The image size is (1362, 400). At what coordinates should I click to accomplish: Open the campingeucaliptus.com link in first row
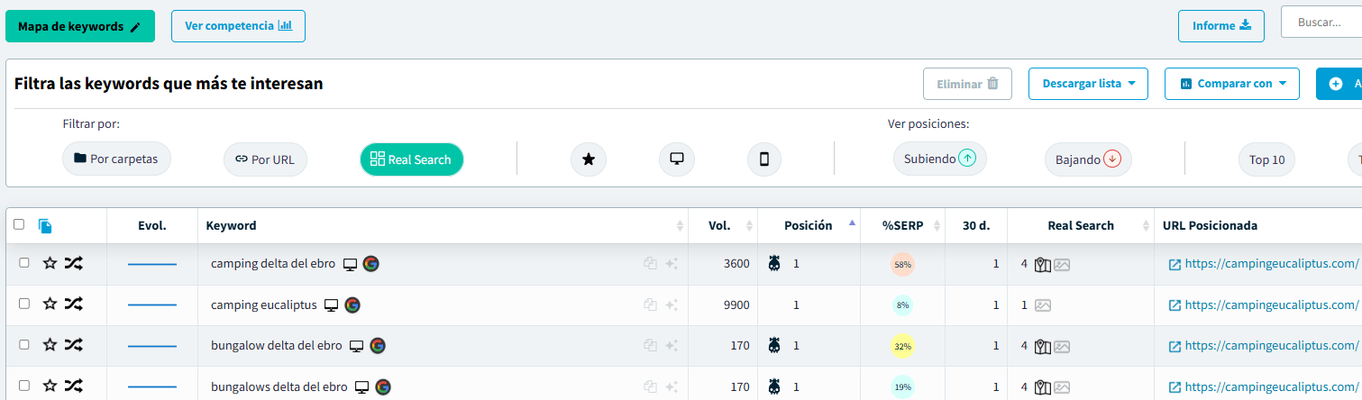[1270, 264]
